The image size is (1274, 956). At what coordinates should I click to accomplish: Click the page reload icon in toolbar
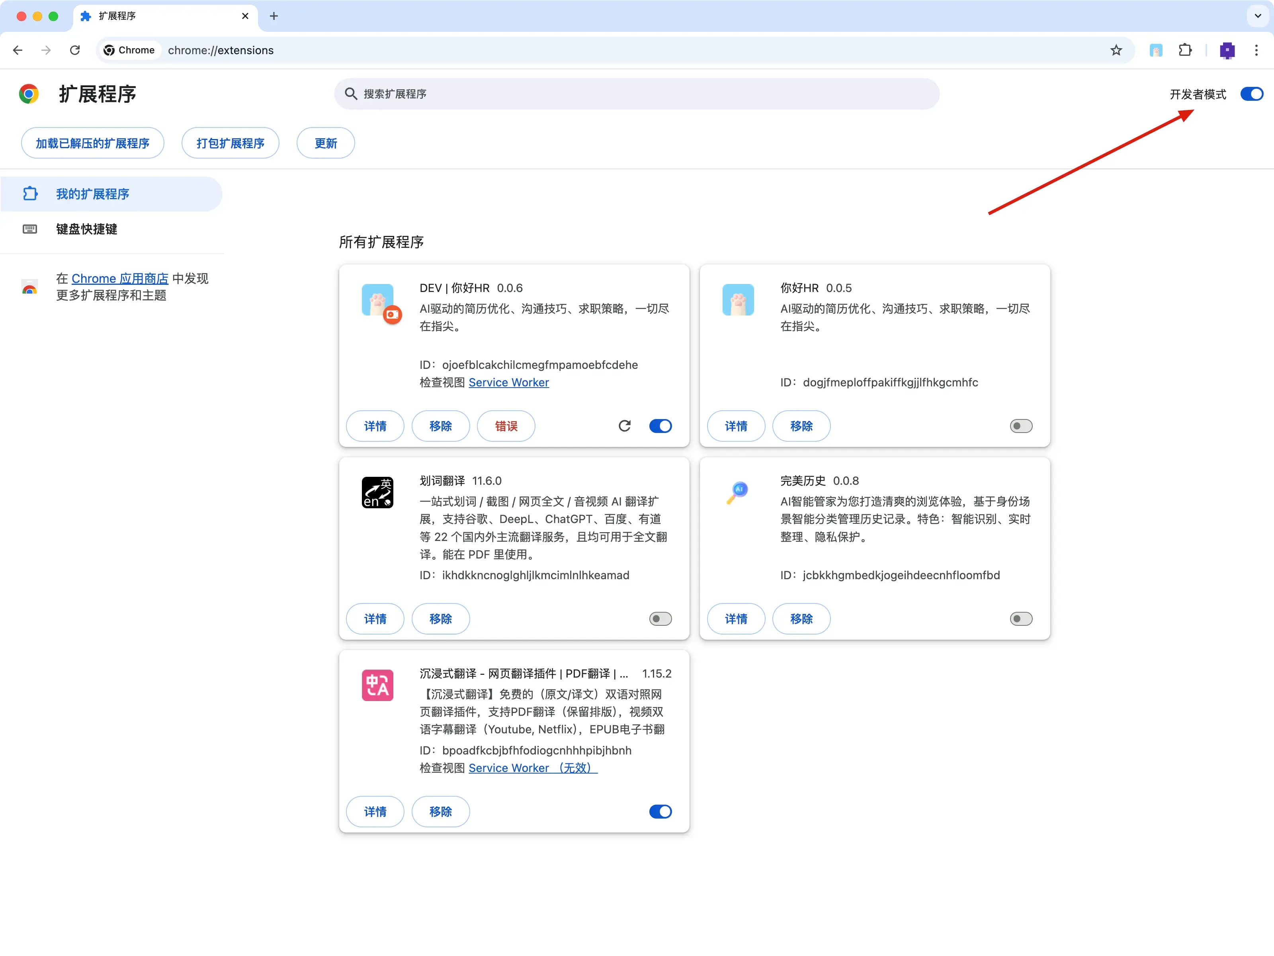pyautogui.click(x=75, y=50)
